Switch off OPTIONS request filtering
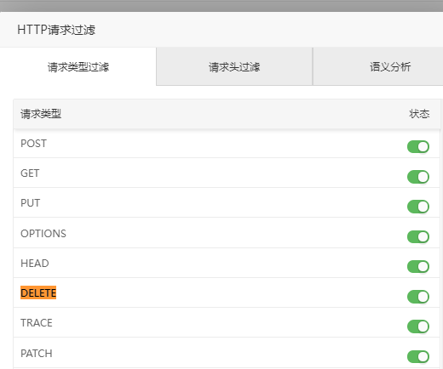This screenshot has width=443, height=369. (x=418, y=236)
